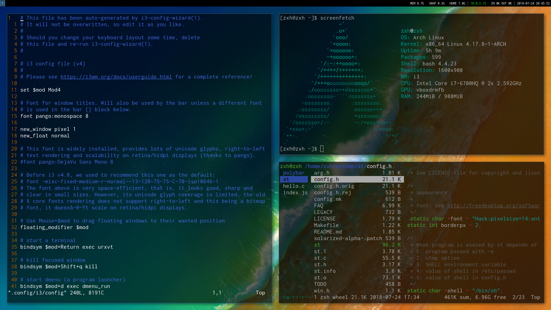Click the CPU Intel Core i7-6700HQ line
The width and height of the screenshot is (551, 310).
(461, 83)
